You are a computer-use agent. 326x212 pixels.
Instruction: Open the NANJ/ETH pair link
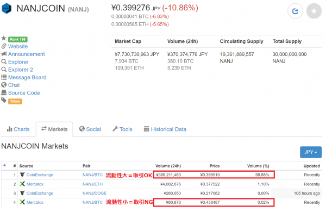click(x=92, y=184)
